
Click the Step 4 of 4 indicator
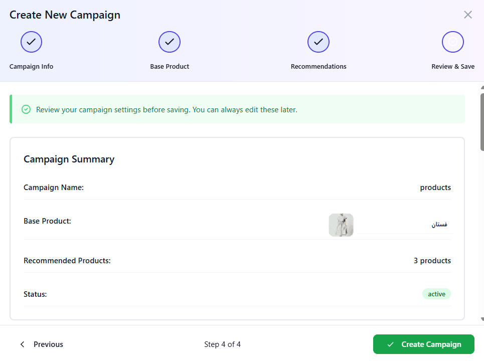point(222,344)
